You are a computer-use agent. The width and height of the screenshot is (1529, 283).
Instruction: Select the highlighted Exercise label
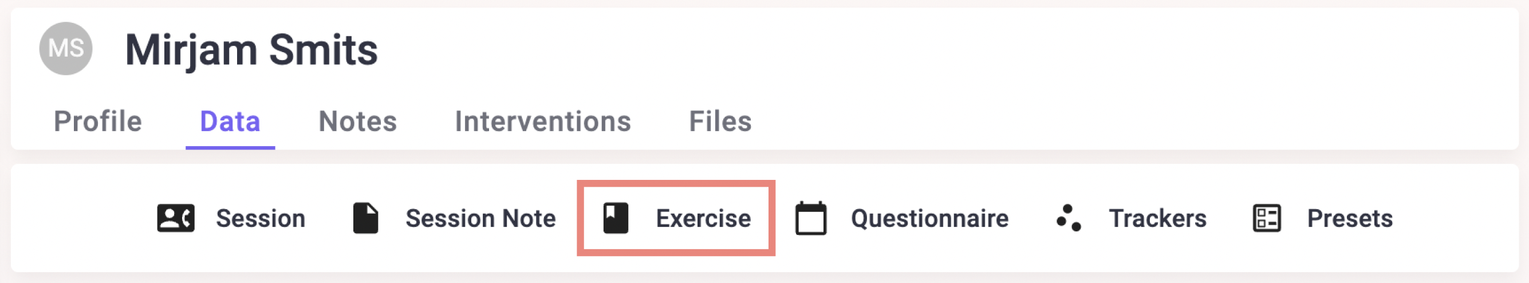click(703, 218)
